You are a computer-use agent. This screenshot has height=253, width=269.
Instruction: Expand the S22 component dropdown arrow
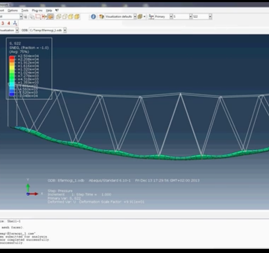tap(210, 16)
